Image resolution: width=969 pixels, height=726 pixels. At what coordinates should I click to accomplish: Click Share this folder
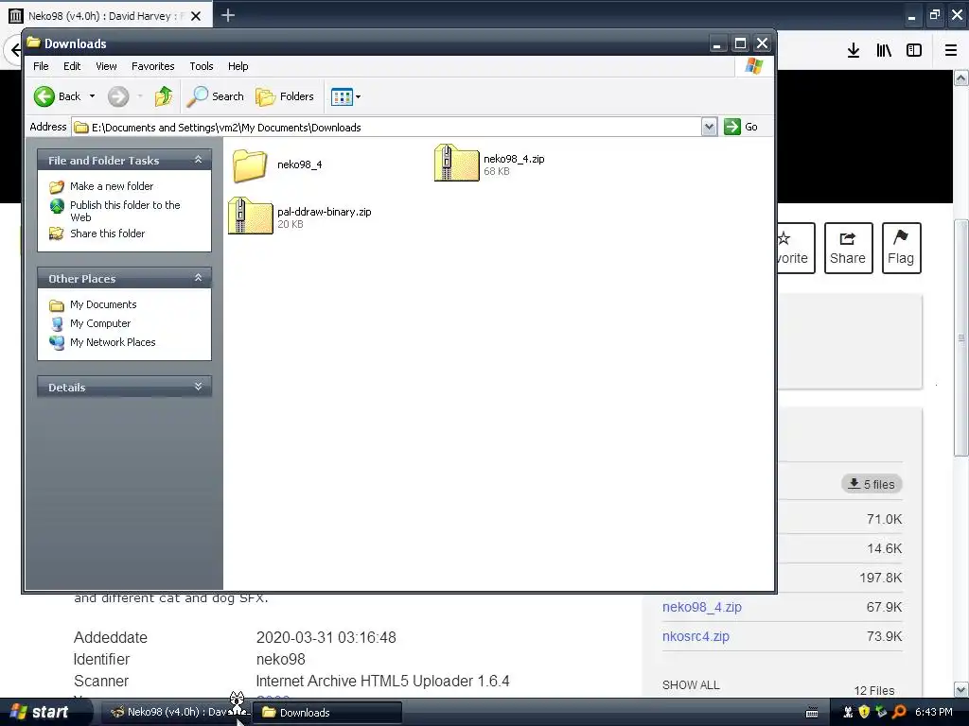pyautogui.click(x=107, y=233)
